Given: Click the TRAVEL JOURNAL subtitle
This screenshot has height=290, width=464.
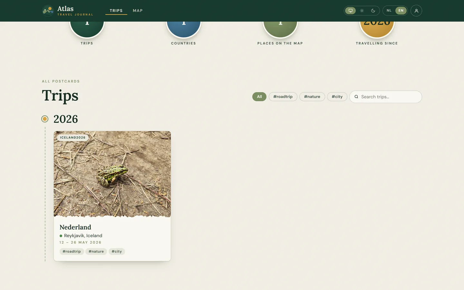Looking at the screenshot, I should click(75, 15).
